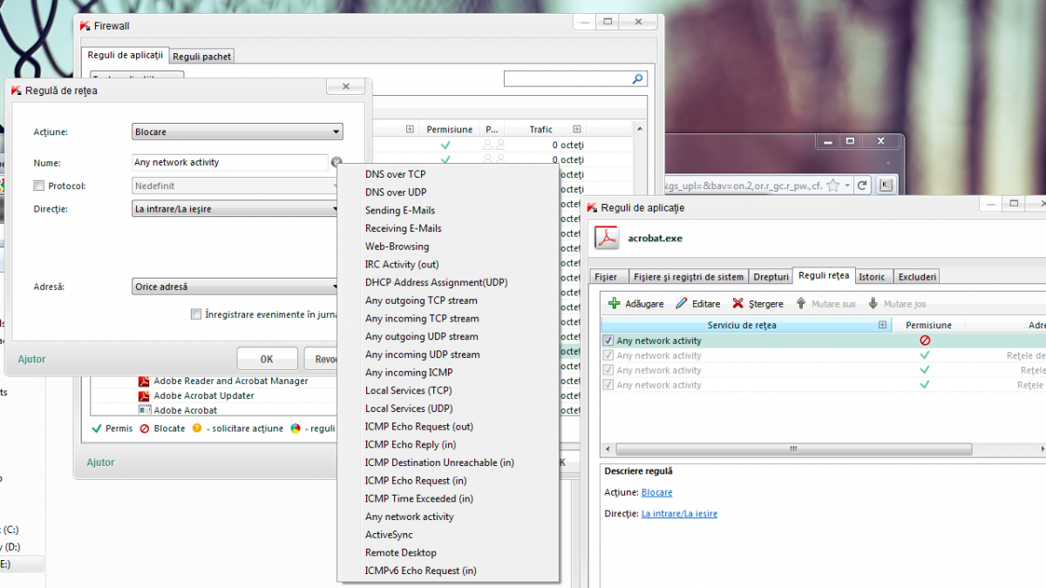Open the Protocol dropdown showing Nedefinit
The image size is (1046, 588).
[237, 186]
